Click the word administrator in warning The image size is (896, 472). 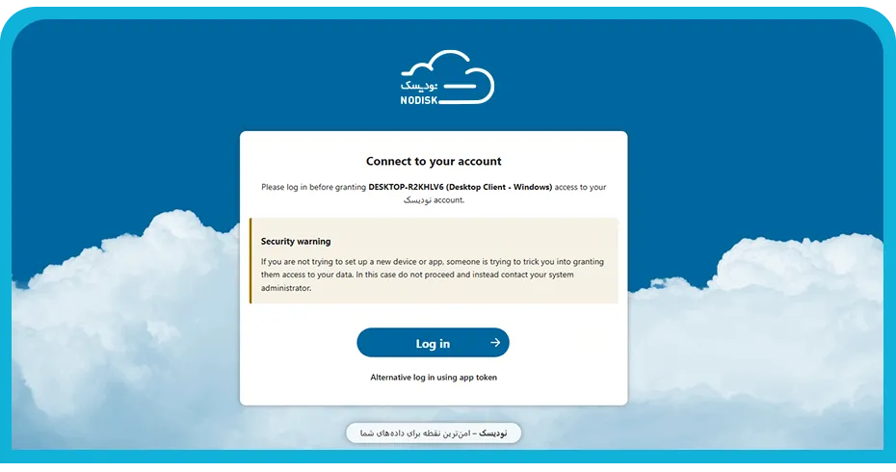pyautogui.click(x=286, y=288)
